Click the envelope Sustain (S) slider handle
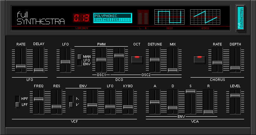The height and width of the screenshot is (135, 256). tap(191, 91)
